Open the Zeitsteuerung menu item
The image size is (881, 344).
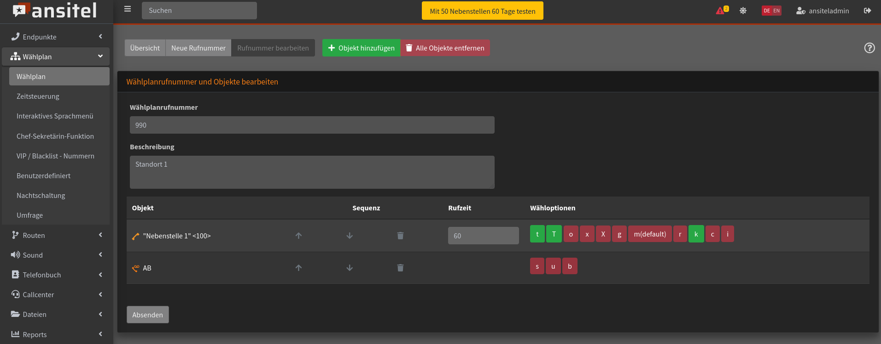point(38,96)
